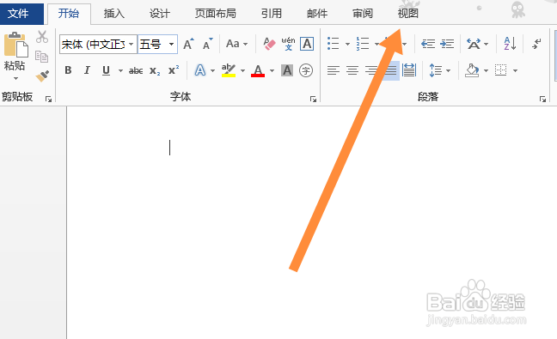Open the 引用 ribbon tab
The height and width of the screenshot is (339, 557).
(272, 14)
